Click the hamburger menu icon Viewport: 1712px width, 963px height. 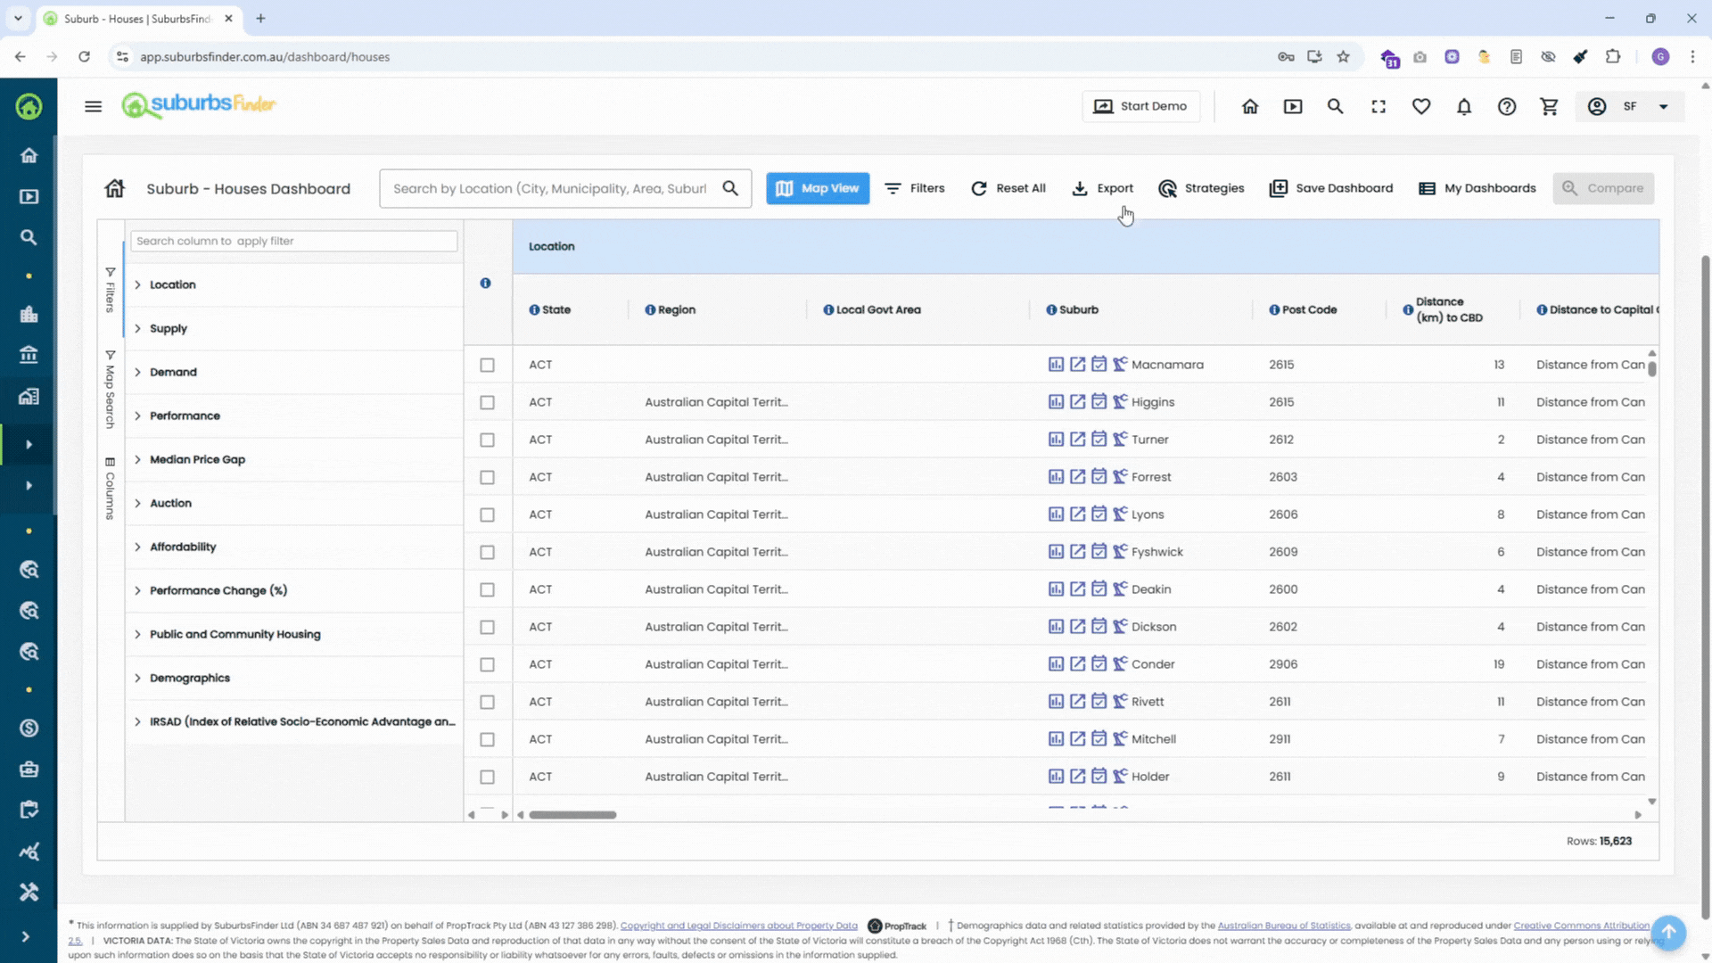coord(93,106)
